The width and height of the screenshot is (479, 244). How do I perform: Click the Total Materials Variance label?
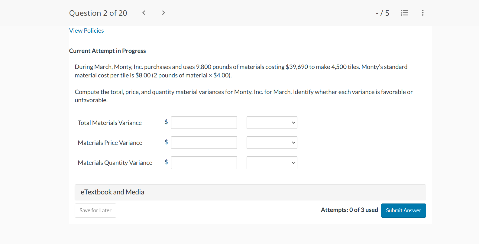110,123
